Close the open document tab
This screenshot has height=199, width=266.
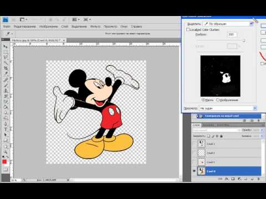[64, 40]
